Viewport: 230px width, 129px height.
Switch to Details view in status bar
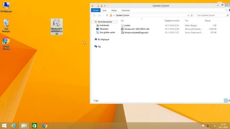coord(226,100)
